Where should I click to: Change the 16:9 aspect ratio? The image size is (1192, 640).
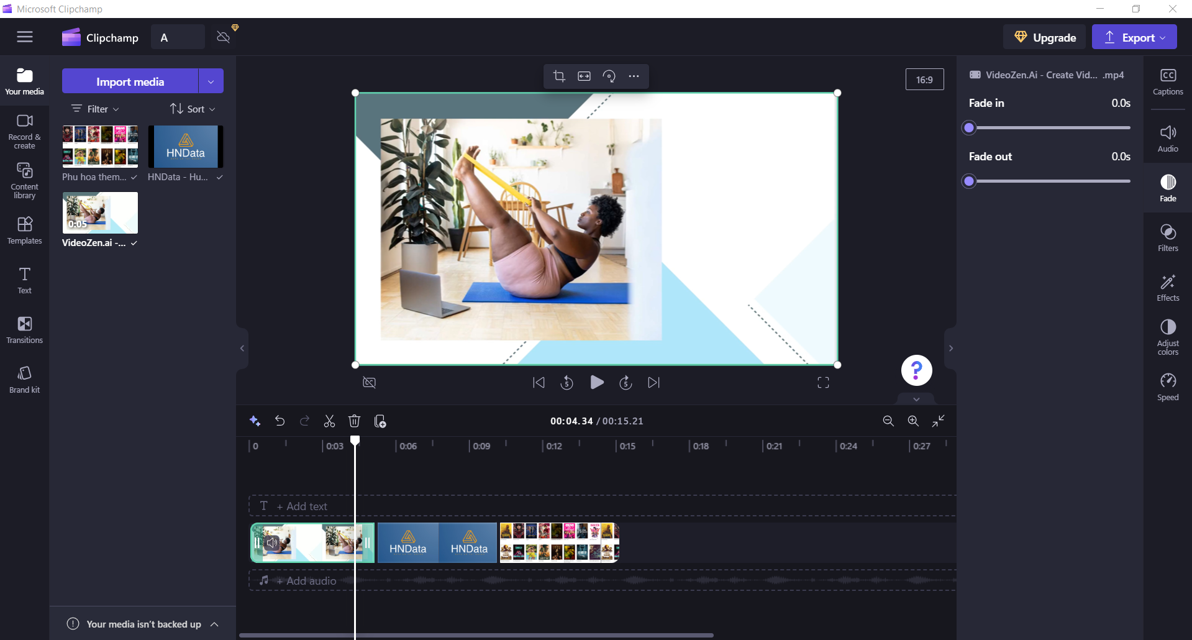[x=924, y=80]
